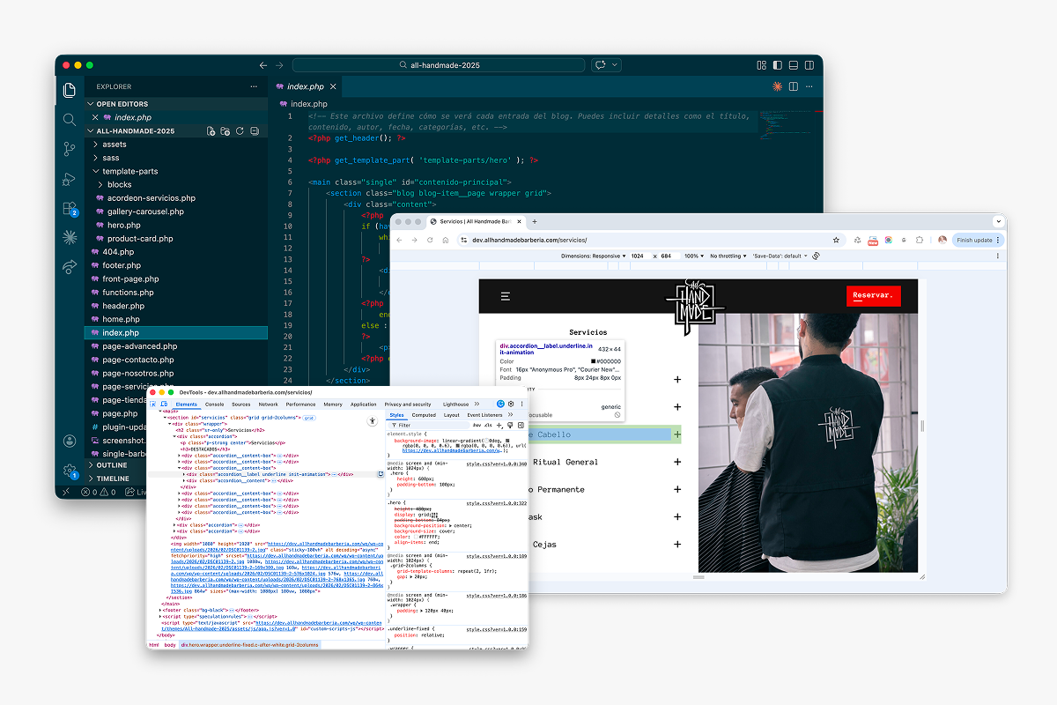Image resolution: width=1057 pixels, height=705 pixels.
Task: Click the VS Code all-handmade-2025 search box
Action: [439, 65]
